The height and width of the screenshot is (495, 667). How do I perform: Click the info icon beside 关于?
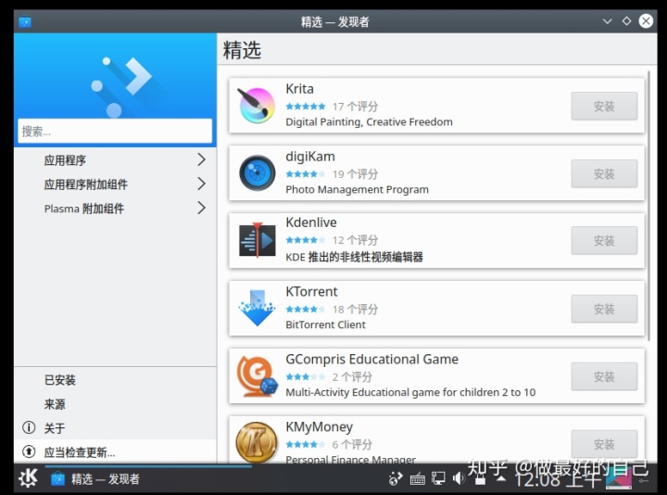29,427
